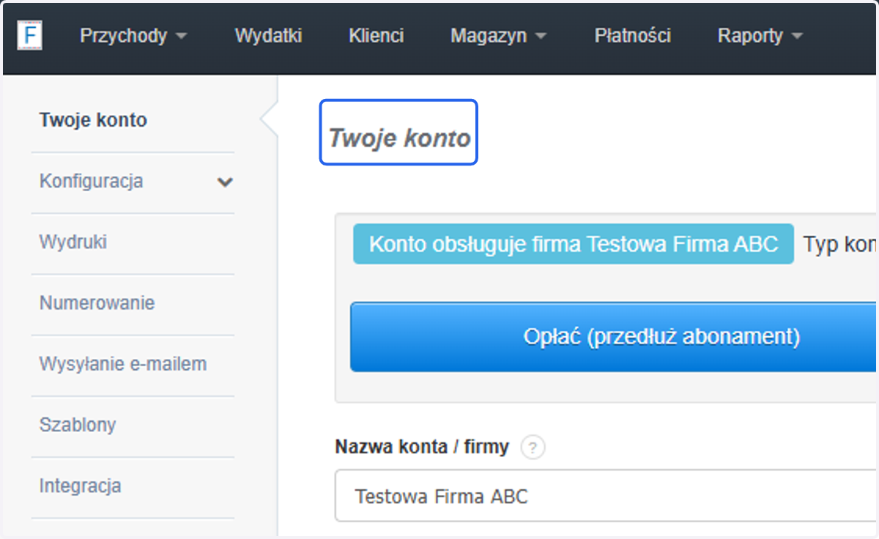Click the Twoje konto page heading
The width and height of the screenshot is (879, 539).
point(399,138)
